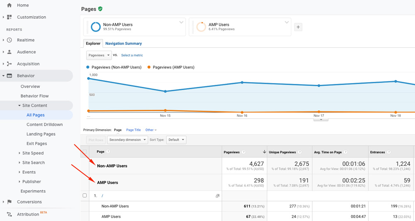Click the Unique Pageviews column header
415x221 pixels.
pos(282,152)
